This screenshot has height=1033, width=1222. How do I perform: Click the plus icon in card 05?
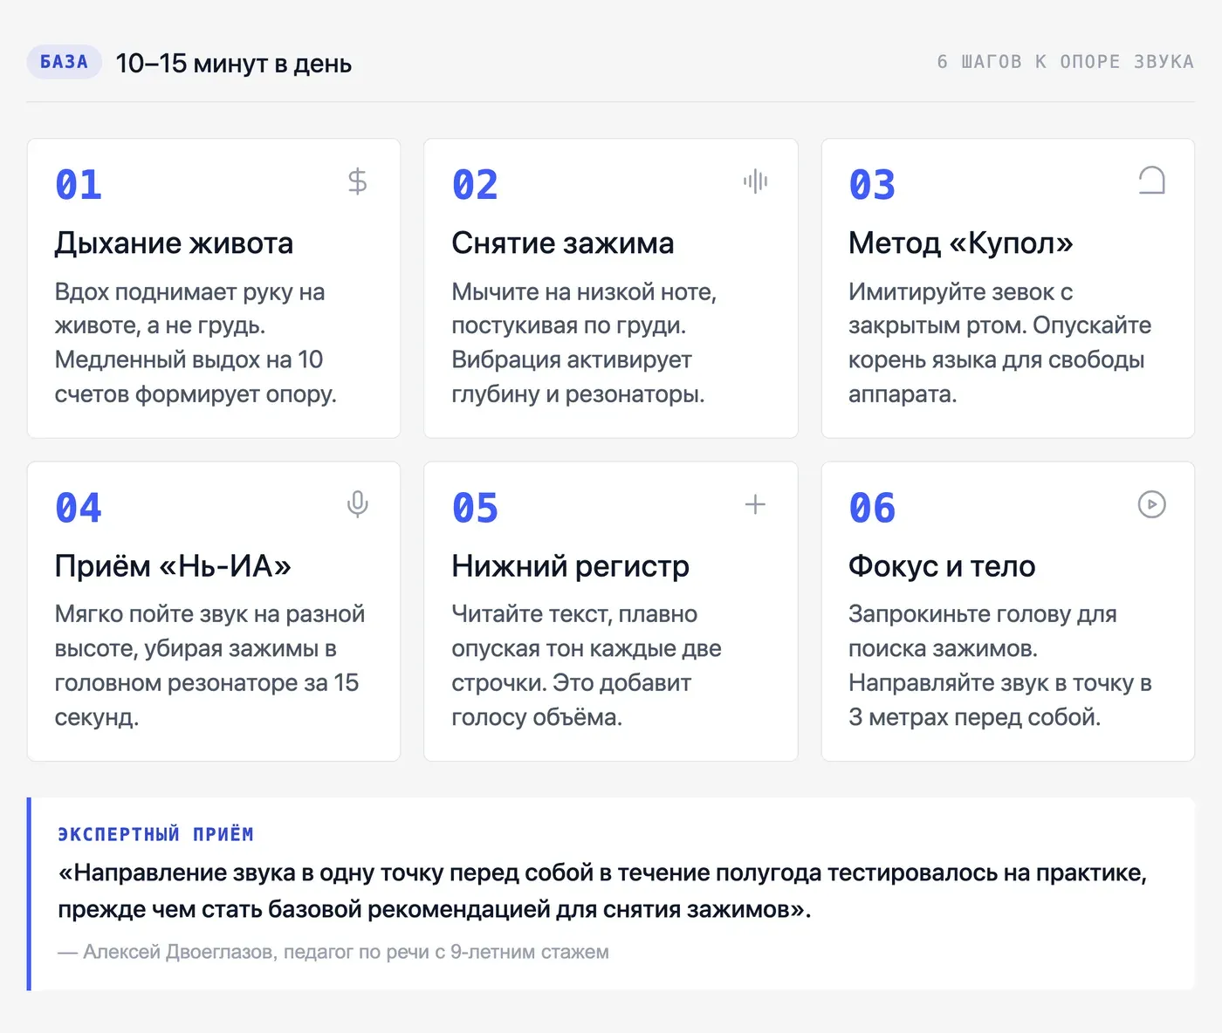[x=755, y=504]
